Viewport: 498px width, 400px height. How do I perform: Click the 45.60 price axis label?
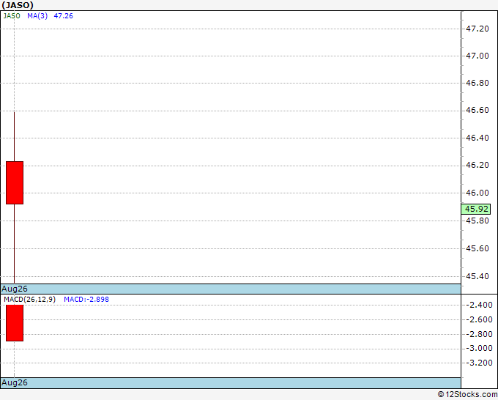477,248
